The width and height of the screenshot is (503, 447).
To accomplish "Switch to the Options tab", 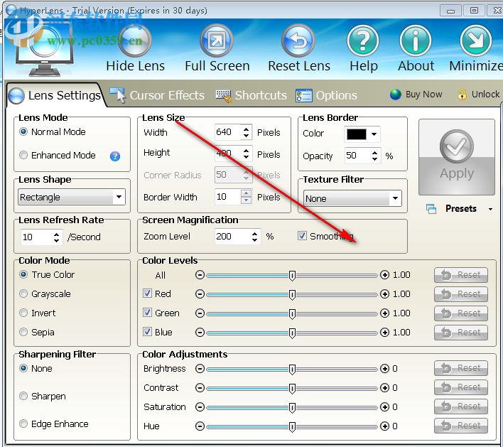I will point(326,95).
